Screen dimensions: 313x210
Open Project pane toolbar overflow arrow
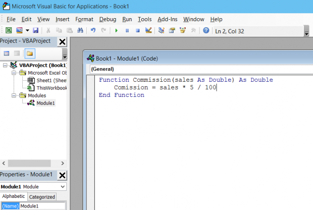pyautogui.click(x=65, y=54)
